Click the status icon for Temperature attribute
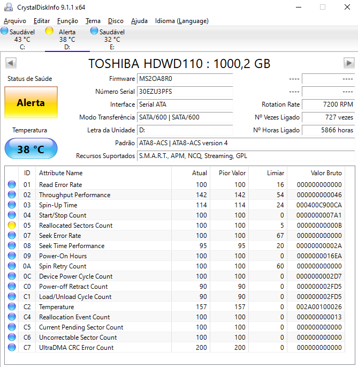The height and width of the screenshot is (367, 358). pos(12,306)
